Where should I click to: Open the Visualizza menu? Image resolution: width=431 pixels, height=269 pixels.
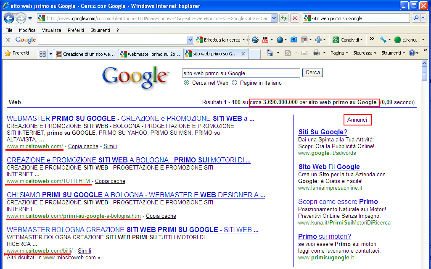52,30
